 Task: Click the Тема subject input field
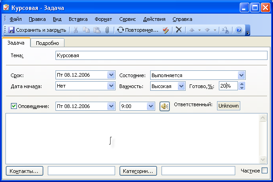pos(162,55)
